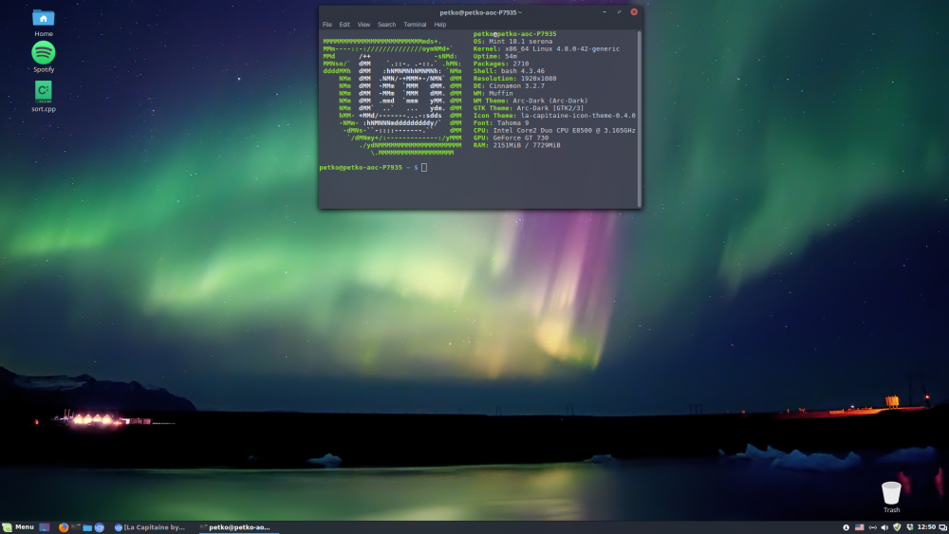Launch terminal from the panel launcher
This screenshot has height=534, width=949.
click(76, 527)
